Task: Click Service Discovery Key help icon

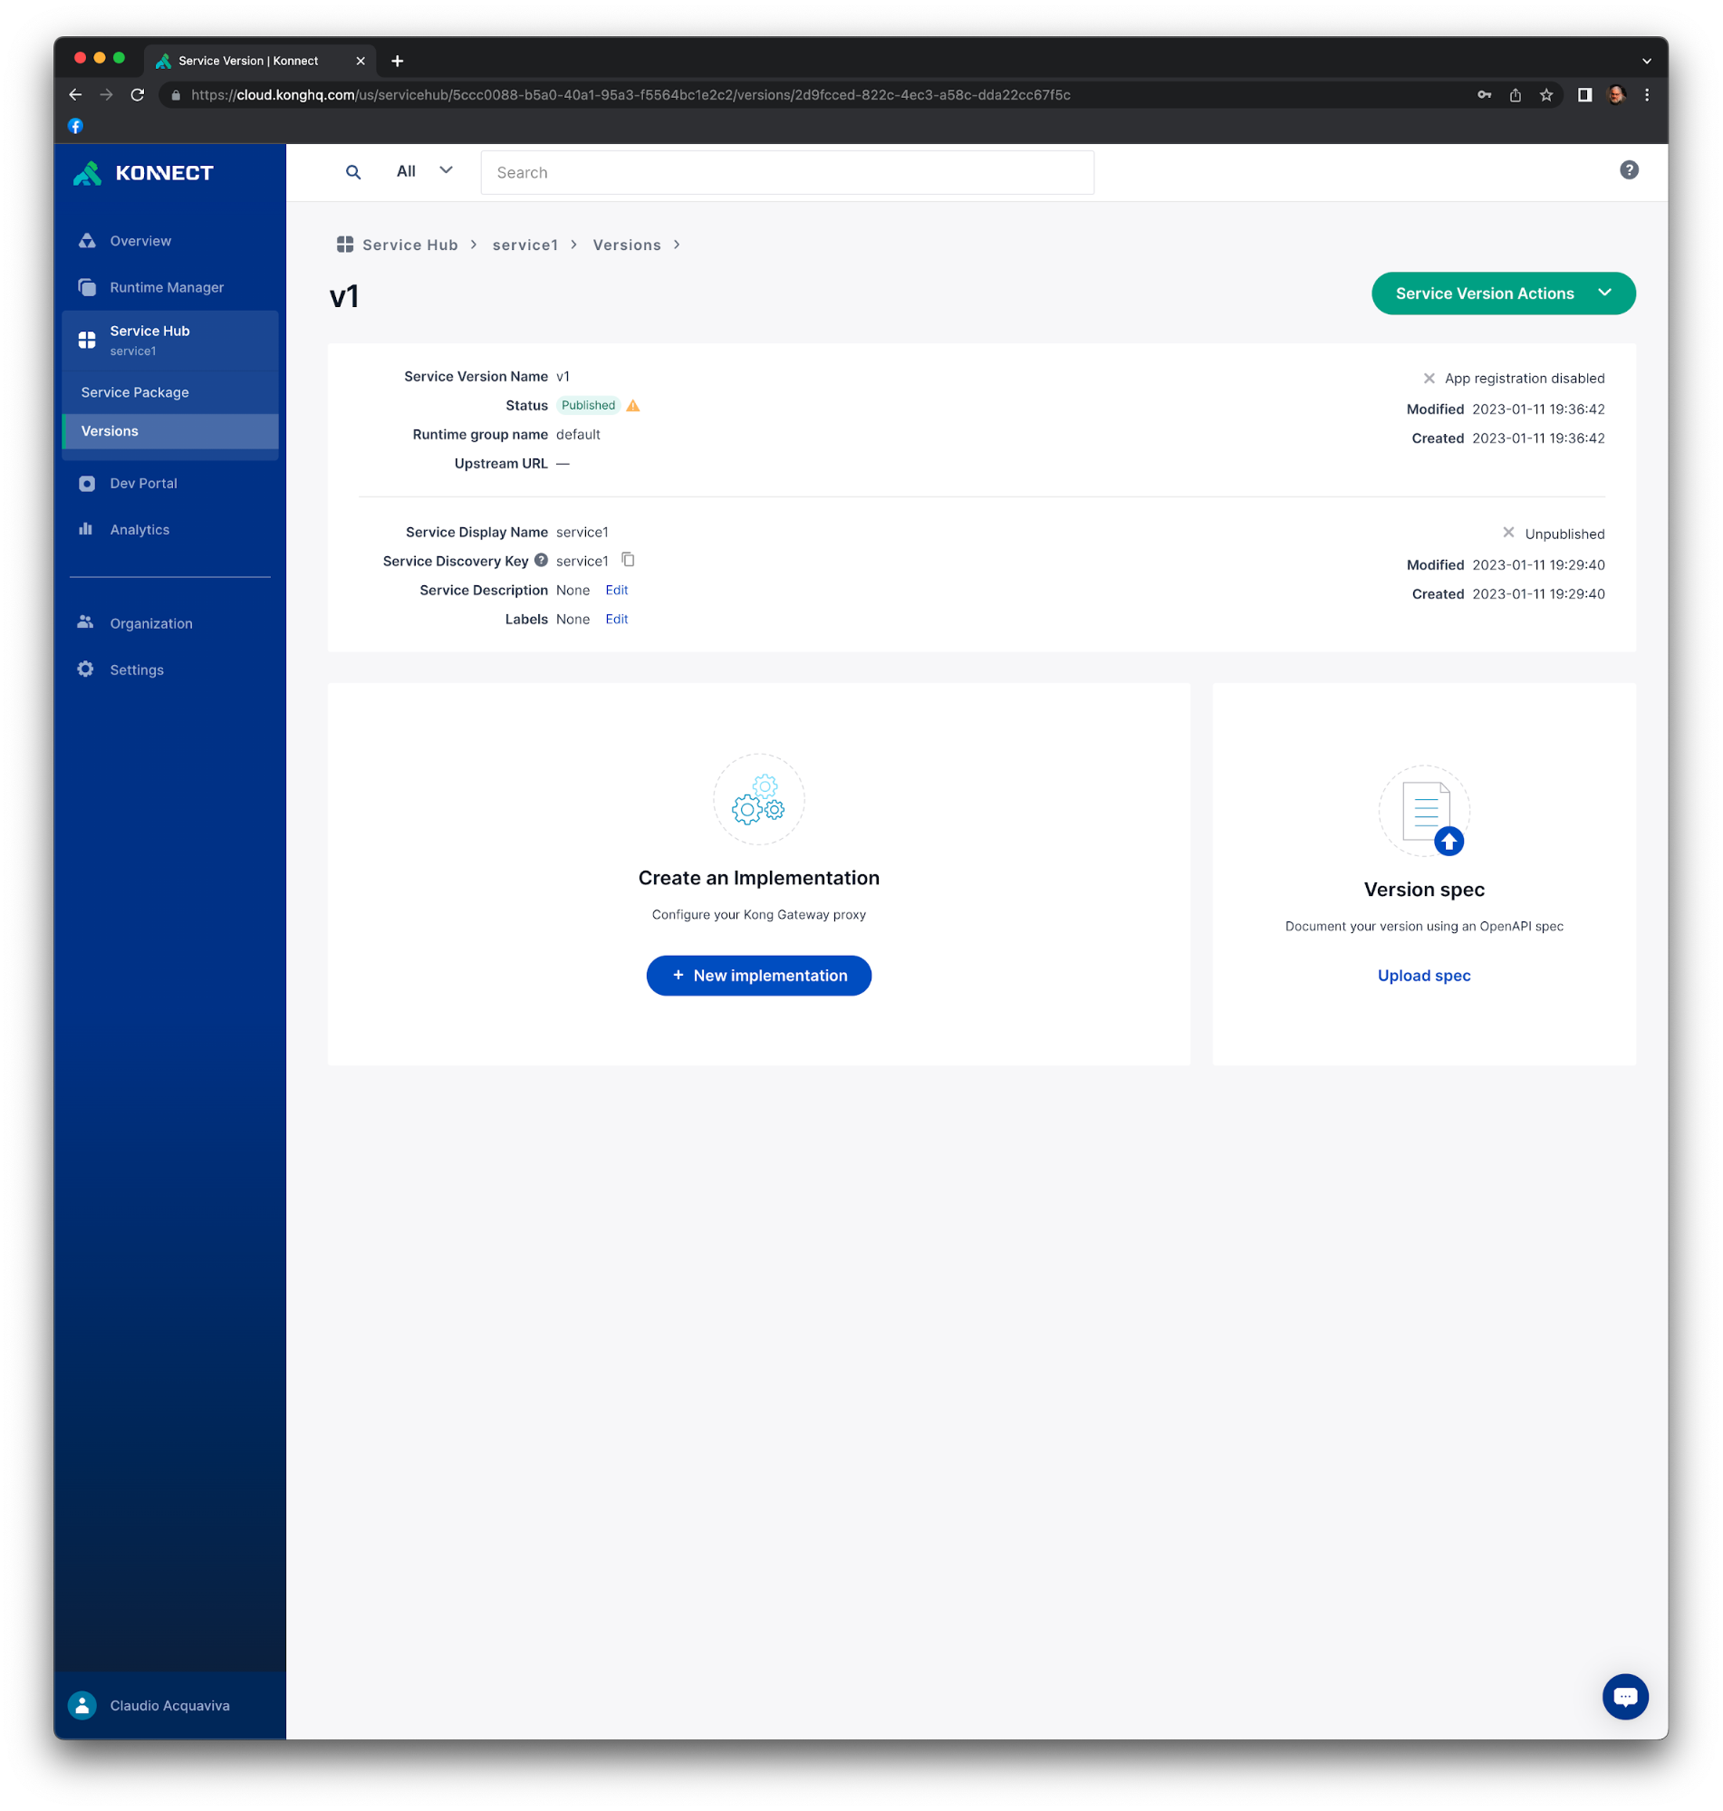Action: point(541,560)
